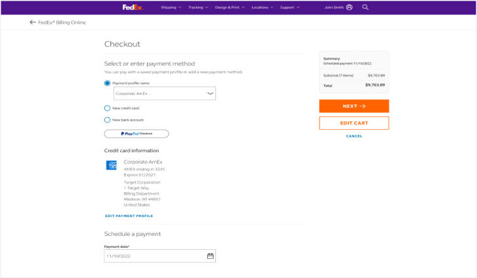Click the FedEx logo
The image size is (477, 278).
click(x=133, y=7)
